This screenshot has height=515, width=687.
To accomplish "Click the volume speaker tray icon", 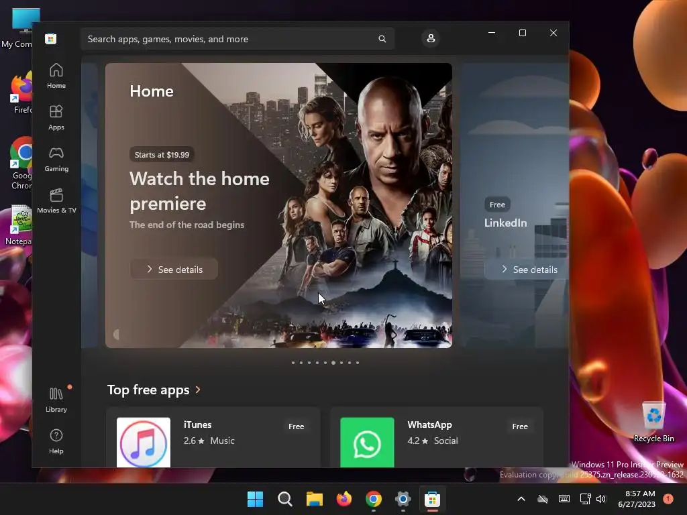I will pos(601,499).
